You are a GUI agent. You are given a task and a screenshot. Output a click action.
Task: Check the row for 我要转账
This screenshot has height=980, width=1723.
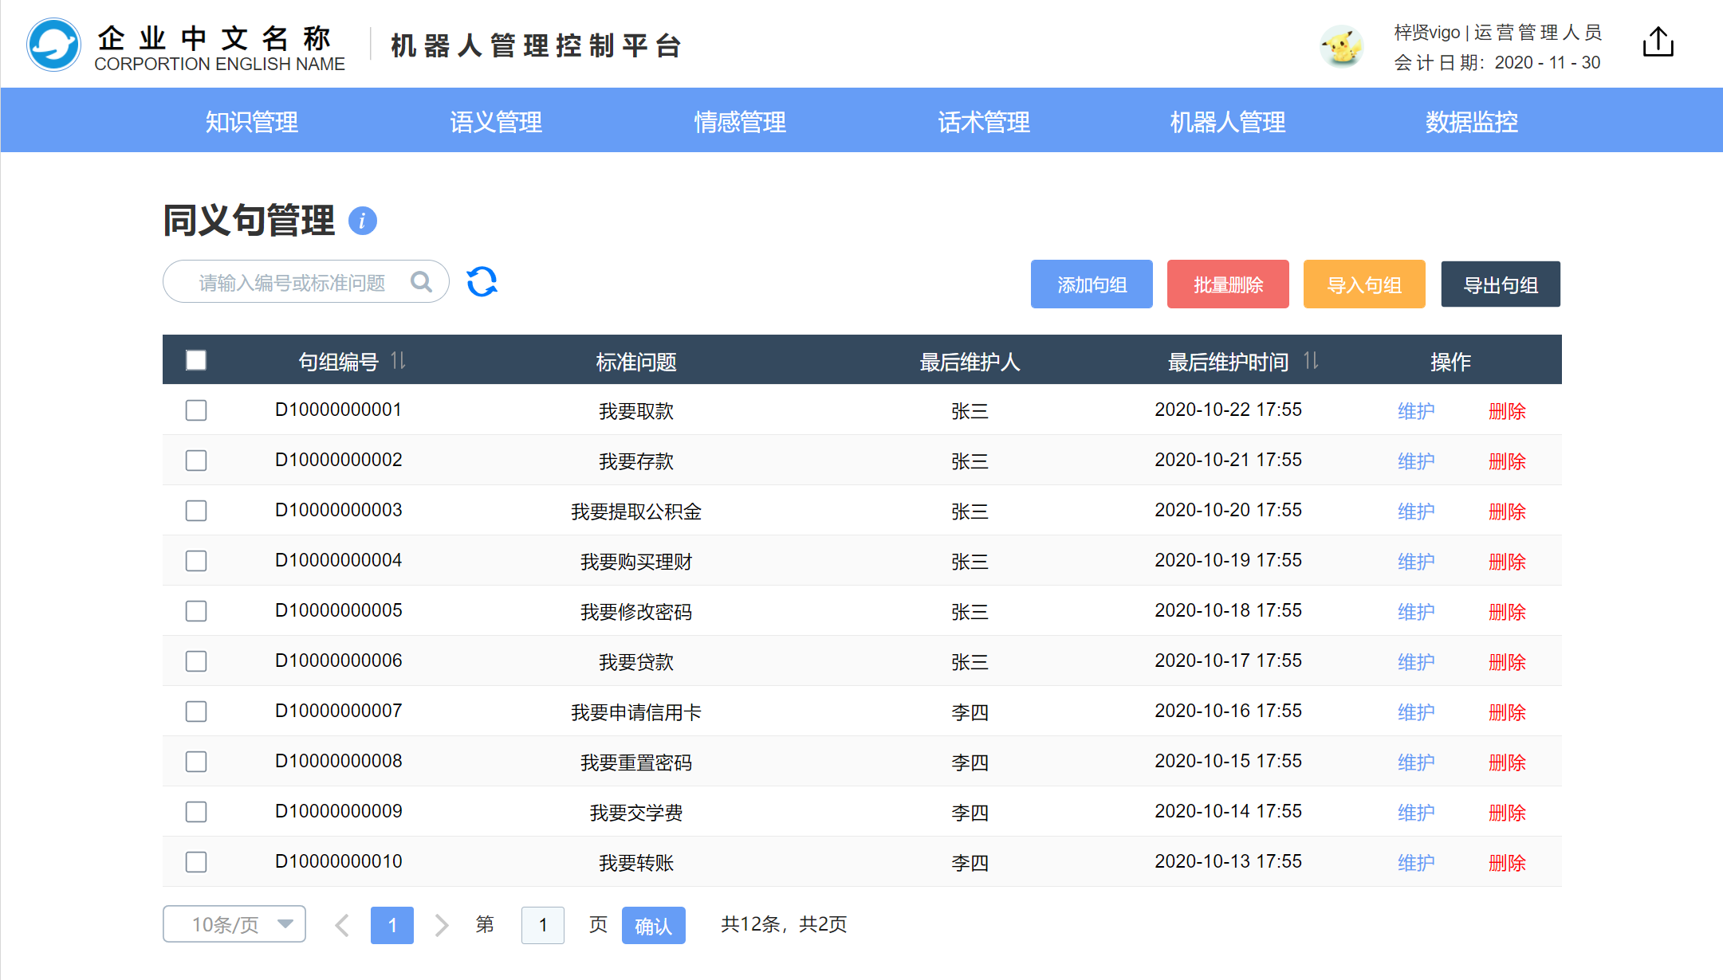[196, 862]
